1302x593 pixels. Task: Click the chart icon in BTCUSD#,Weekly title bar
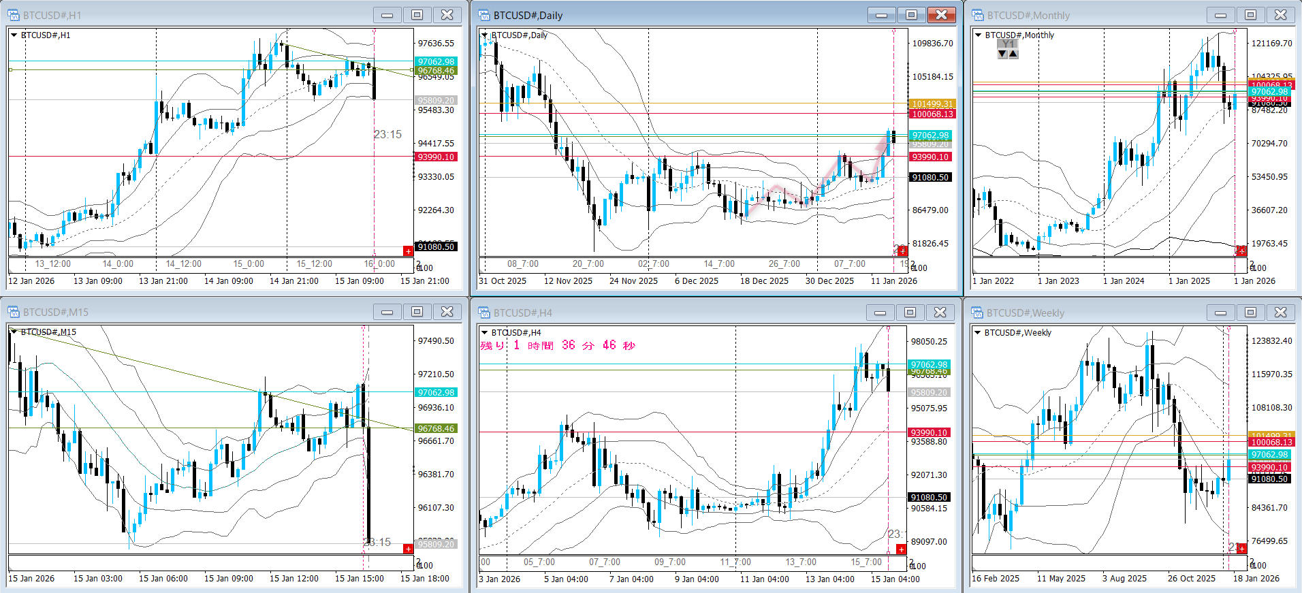point(978,312)
